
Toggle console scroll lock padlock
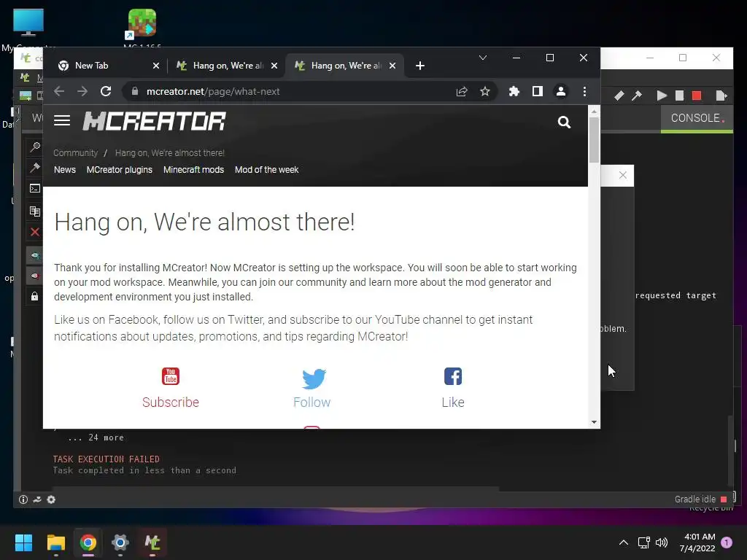(x=35, y=296)
